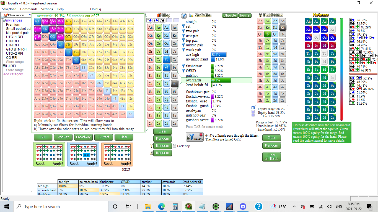Image resolution: width=378 pixels, height=212 pixels.
Task: Click the blue help icon in taskbar
Action: (259, 206)
